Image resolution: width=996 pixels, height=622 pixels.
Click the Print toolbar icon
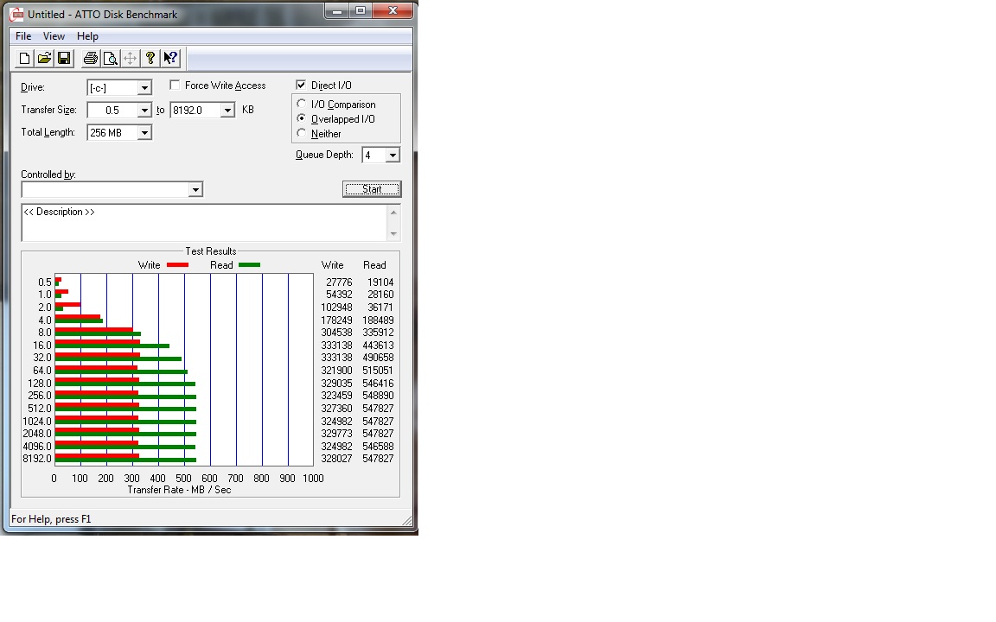tap(91, 59)
